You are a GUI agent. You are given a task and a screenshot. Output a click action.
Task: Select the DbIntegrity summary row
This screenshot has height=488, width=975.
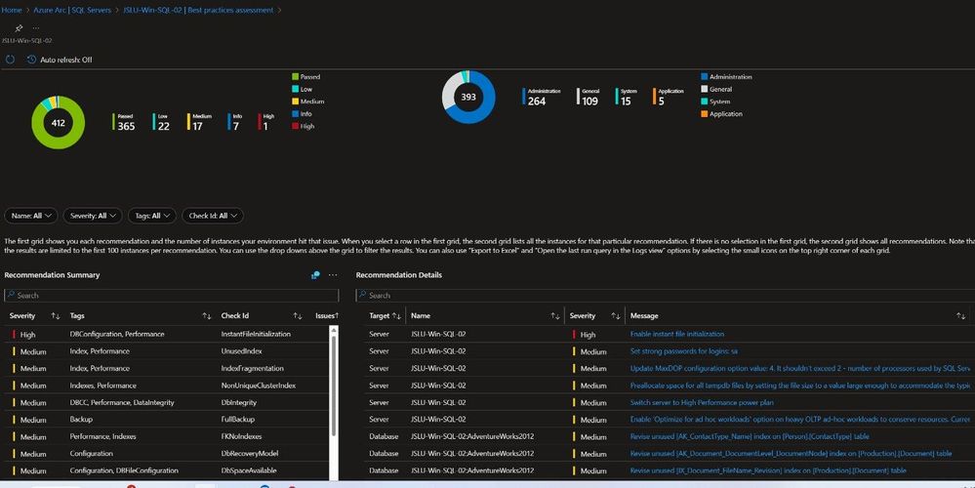(167, 402)
